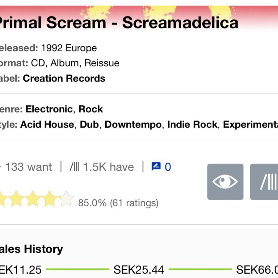Click the 133 want count
This screenshot has height=278, width=278.
28,167
